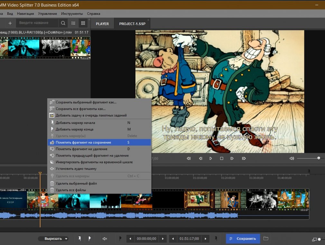Choose 'Пометить фрагмент на удаление'
The width and height of the screenshot is (325, 245).
coord(99,149)
